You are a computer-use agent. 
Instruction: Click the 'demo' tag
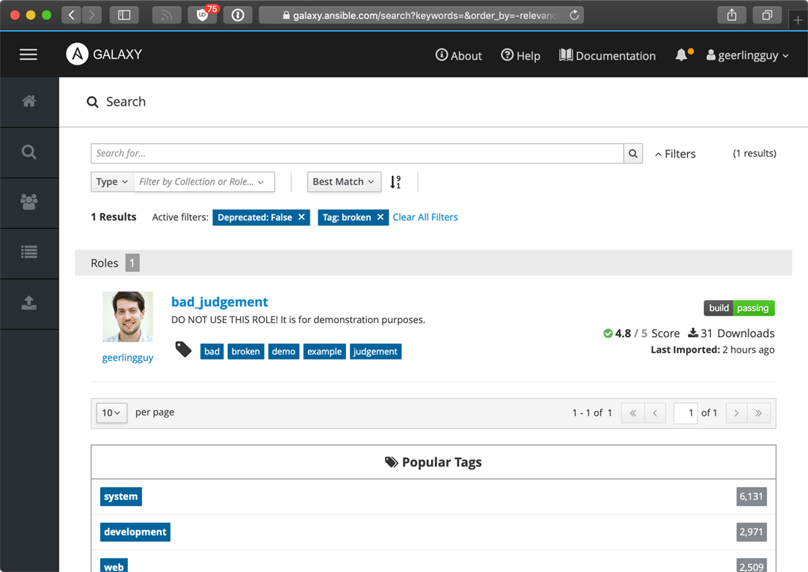(283, 351)
